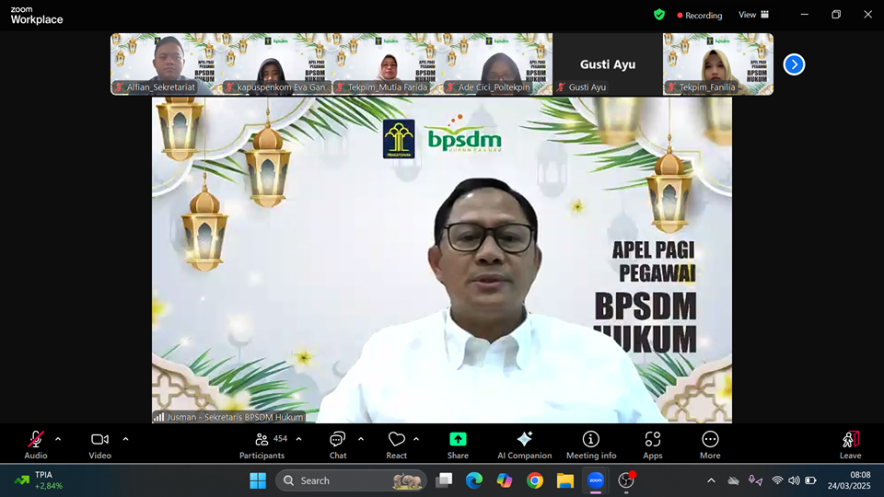Click the Windows taskbar Search box
Viewport: 884px width, 497px height.
coord(351,480)
